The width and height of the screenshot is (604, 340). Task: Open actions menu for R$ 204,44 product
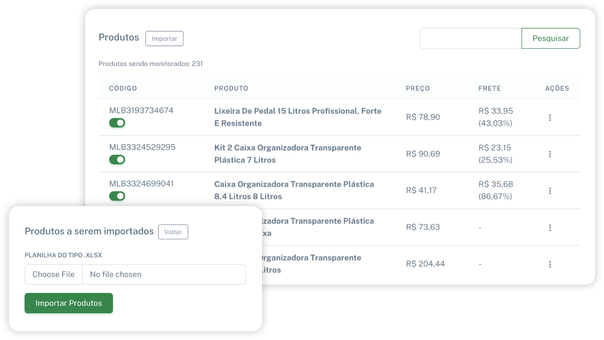(550, 264)
